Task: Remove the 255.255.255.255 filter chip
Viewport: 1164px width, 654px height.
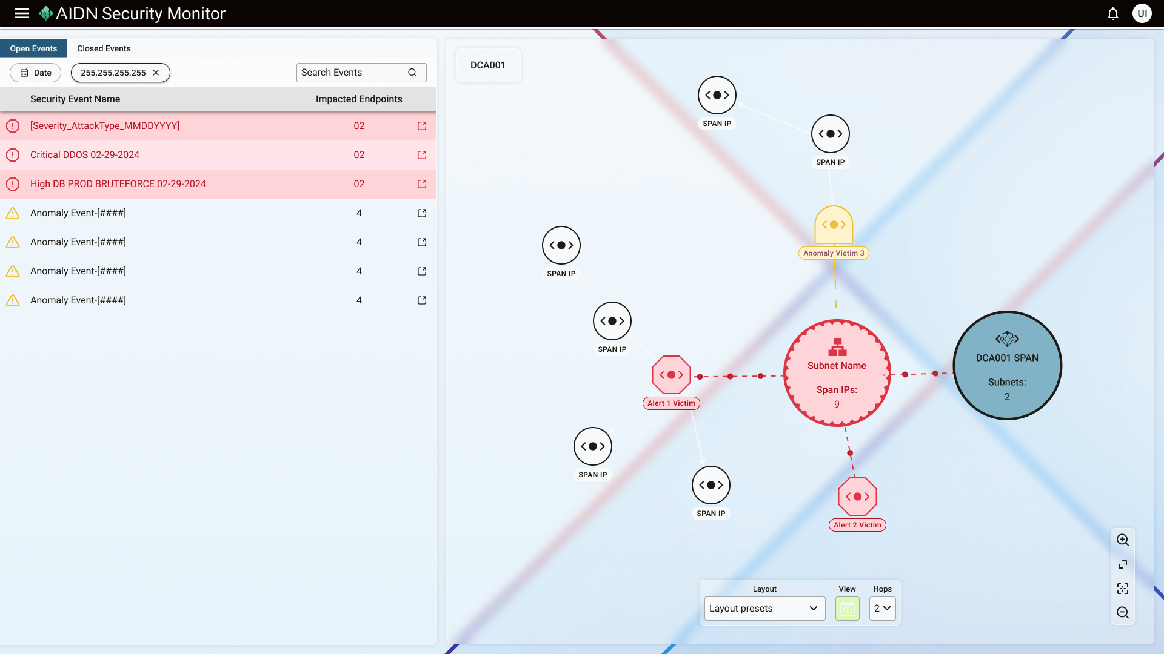Action: (156, 73)
